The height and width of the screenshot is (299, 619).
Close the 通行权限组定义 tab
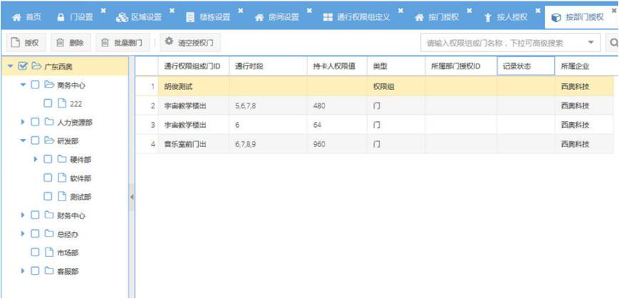tap(400, 10)
